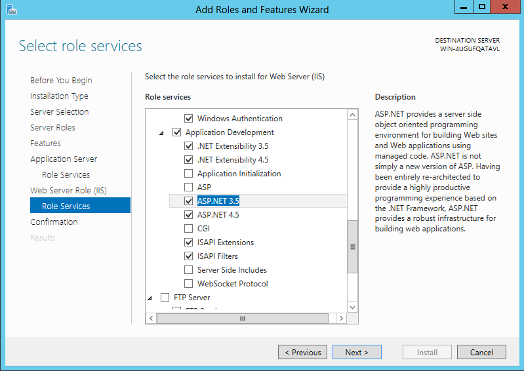Click scroll down arrow of role list

tap(352, 307)
